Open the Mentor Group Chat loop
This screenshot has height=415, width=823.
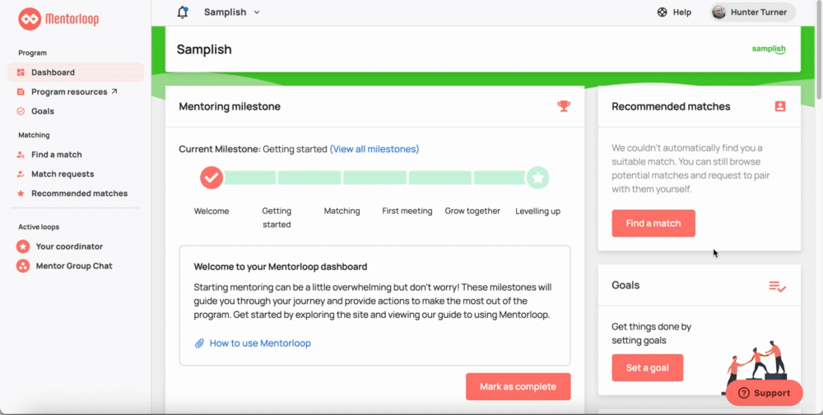[75, 266]
